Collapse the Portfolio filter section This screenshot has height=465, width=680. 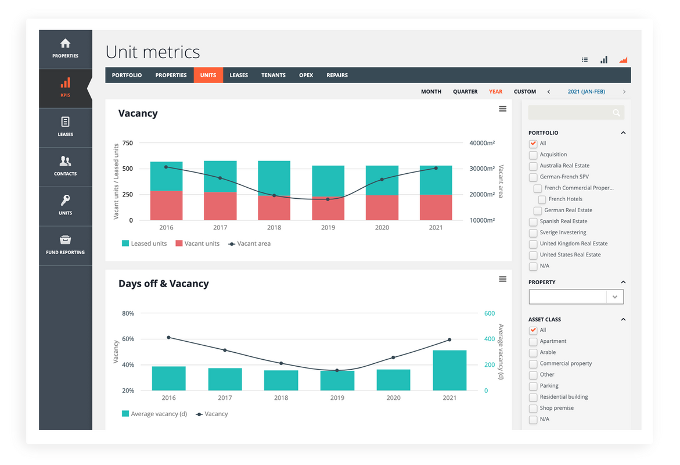coord(623,133)
